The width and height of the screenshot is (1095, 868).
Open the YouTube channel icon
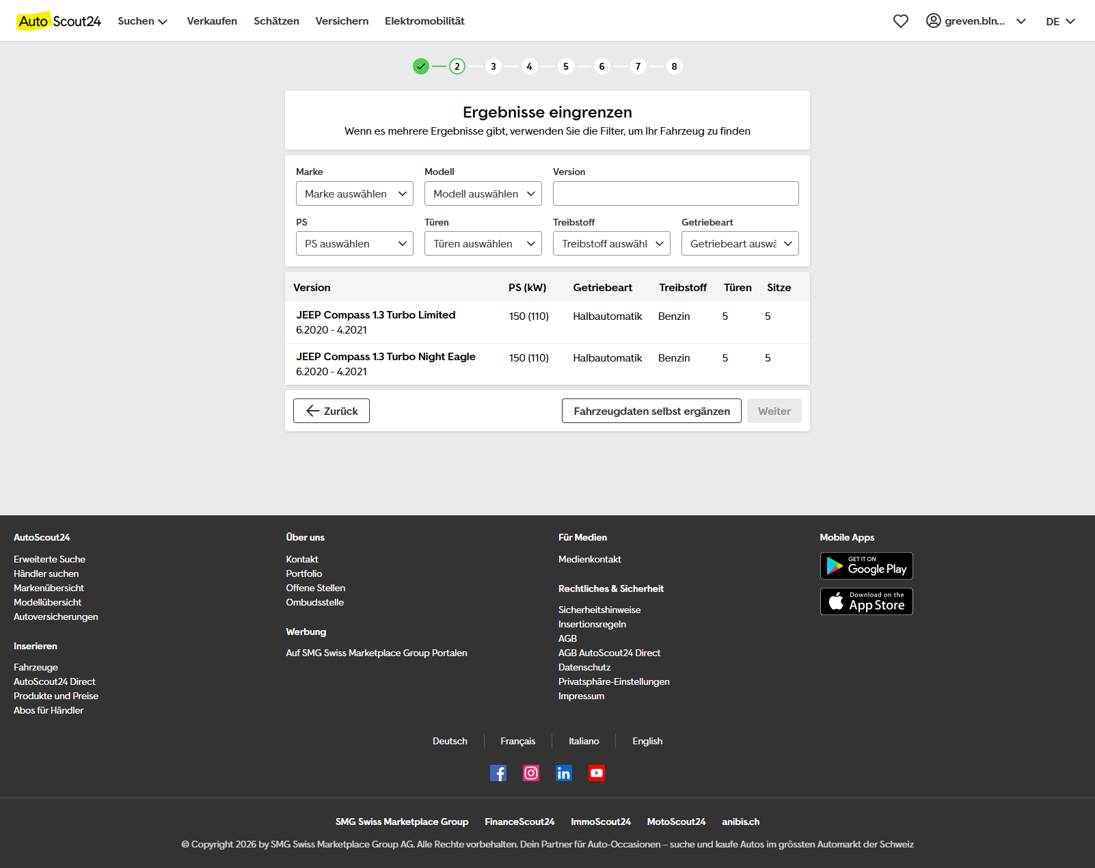(597, 773)
